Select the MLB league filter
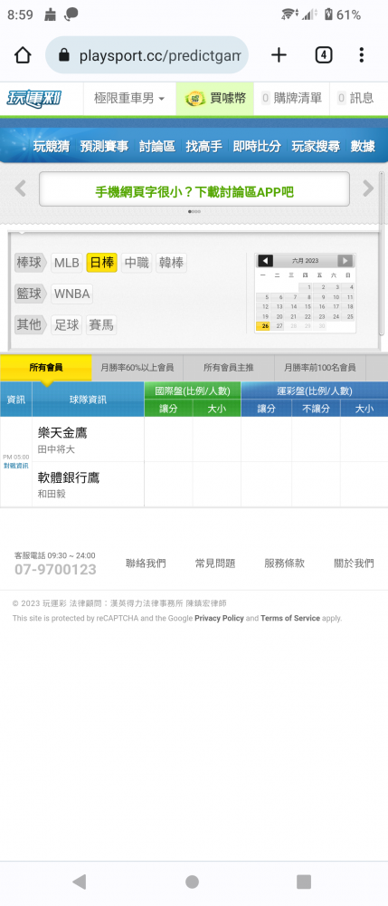 tap(67, 263)
